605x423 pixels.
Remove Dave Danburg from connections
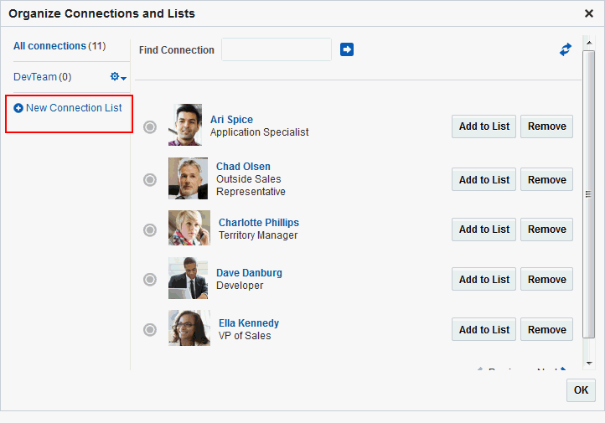(546, 279)
